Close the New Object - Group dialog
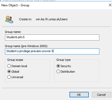This screenshot has width=112, height=100. point(110,5)
